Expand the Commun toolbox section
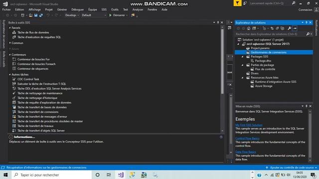 tap(10, 43)
